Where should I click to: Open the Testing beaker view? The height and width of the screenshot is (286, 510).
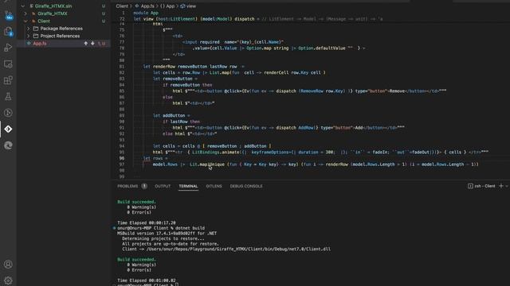click(x=8, y=96)
